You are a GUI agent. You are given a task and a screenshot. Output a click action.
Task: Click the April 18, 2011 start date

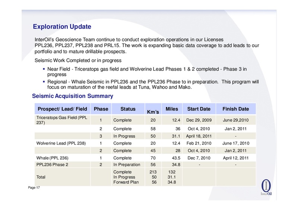[199, 136]
